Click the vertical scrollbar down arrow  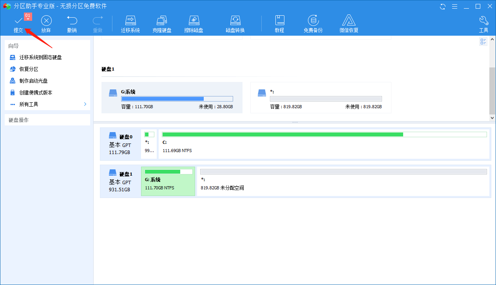tap(492, 118)
